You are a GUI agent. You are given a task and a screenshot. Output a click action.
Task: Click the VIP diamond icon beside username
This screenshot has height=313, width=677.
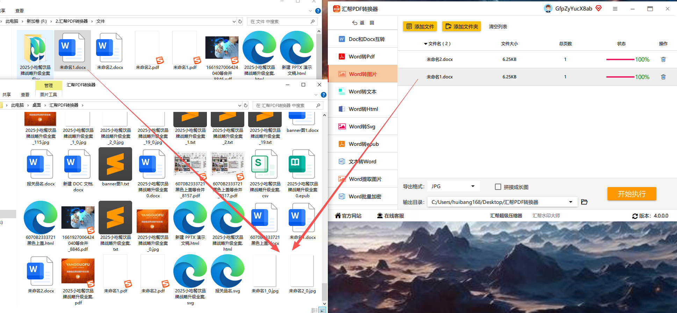pyautogui.click(x=599, y=8)
